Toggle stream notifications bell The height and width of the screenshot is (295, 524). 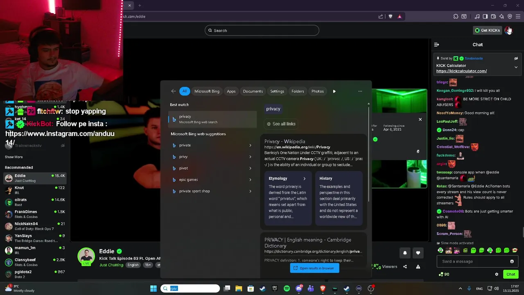405,253
